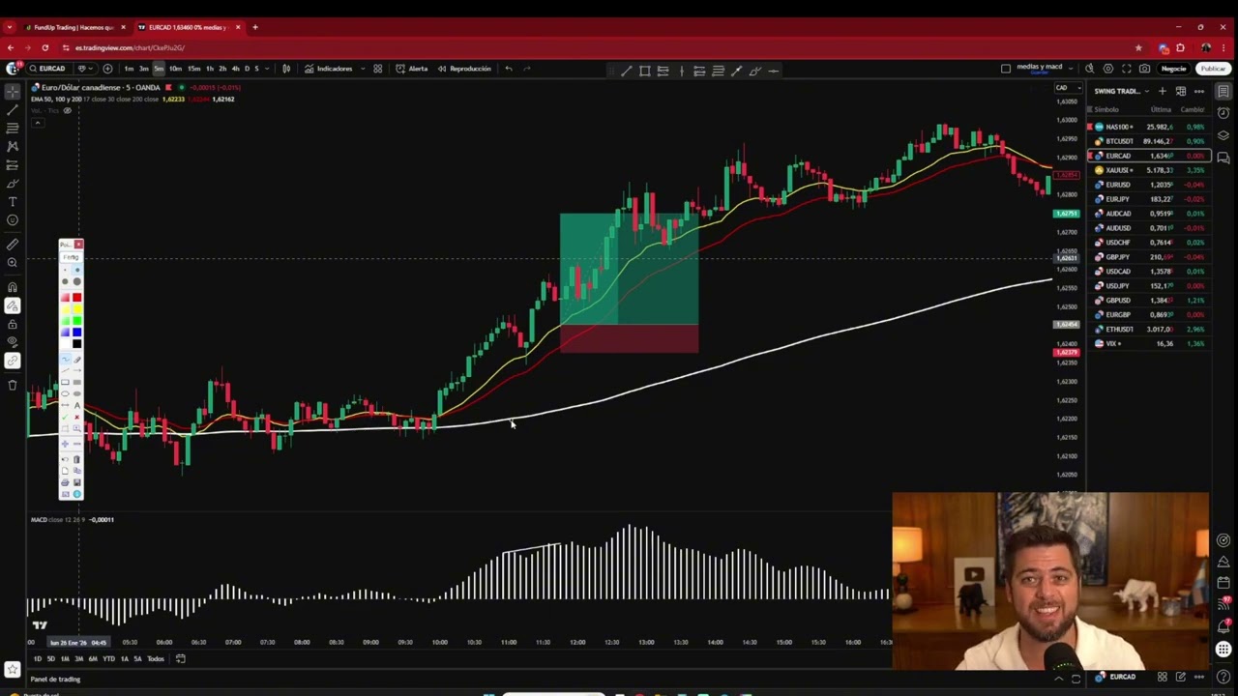Take a chart snapshot with camera icon
The height and width of the screenshot is (696, 1238).
click(x=1145, y=69)
